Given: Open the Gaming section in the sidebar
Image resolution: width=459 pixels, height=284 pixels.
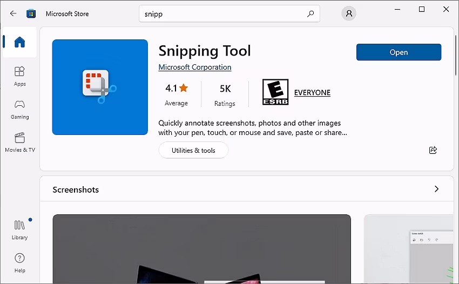Looking at the screenshot, I should point(19,110).
